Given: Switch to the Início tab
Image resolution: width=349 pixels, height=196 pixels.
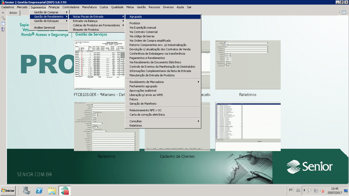Looking at the screenshot, I should coord(13,13).
